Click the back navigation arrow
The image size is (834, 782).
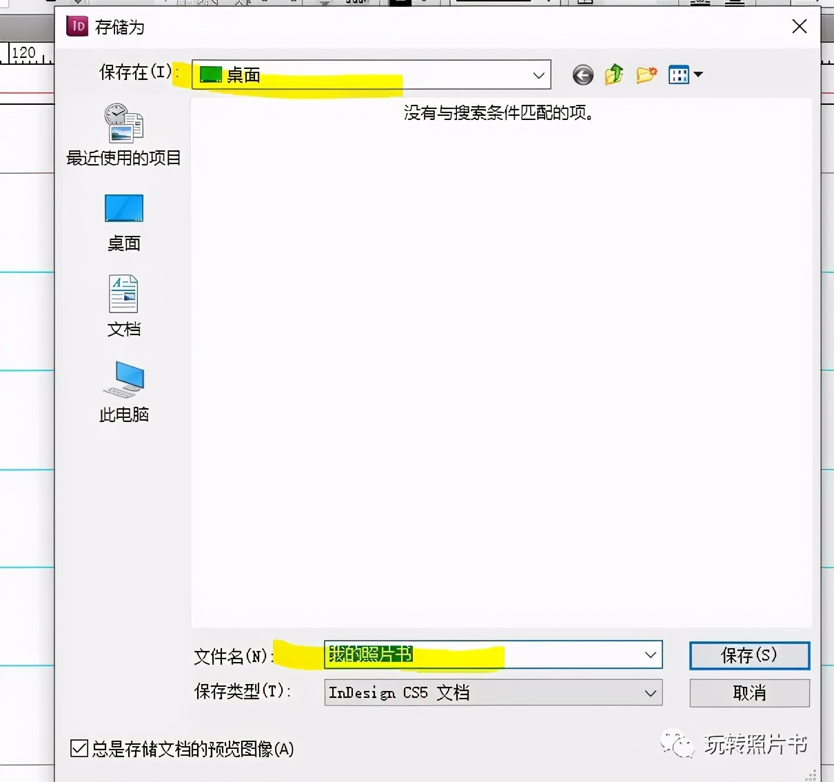(x=582, y=74)
